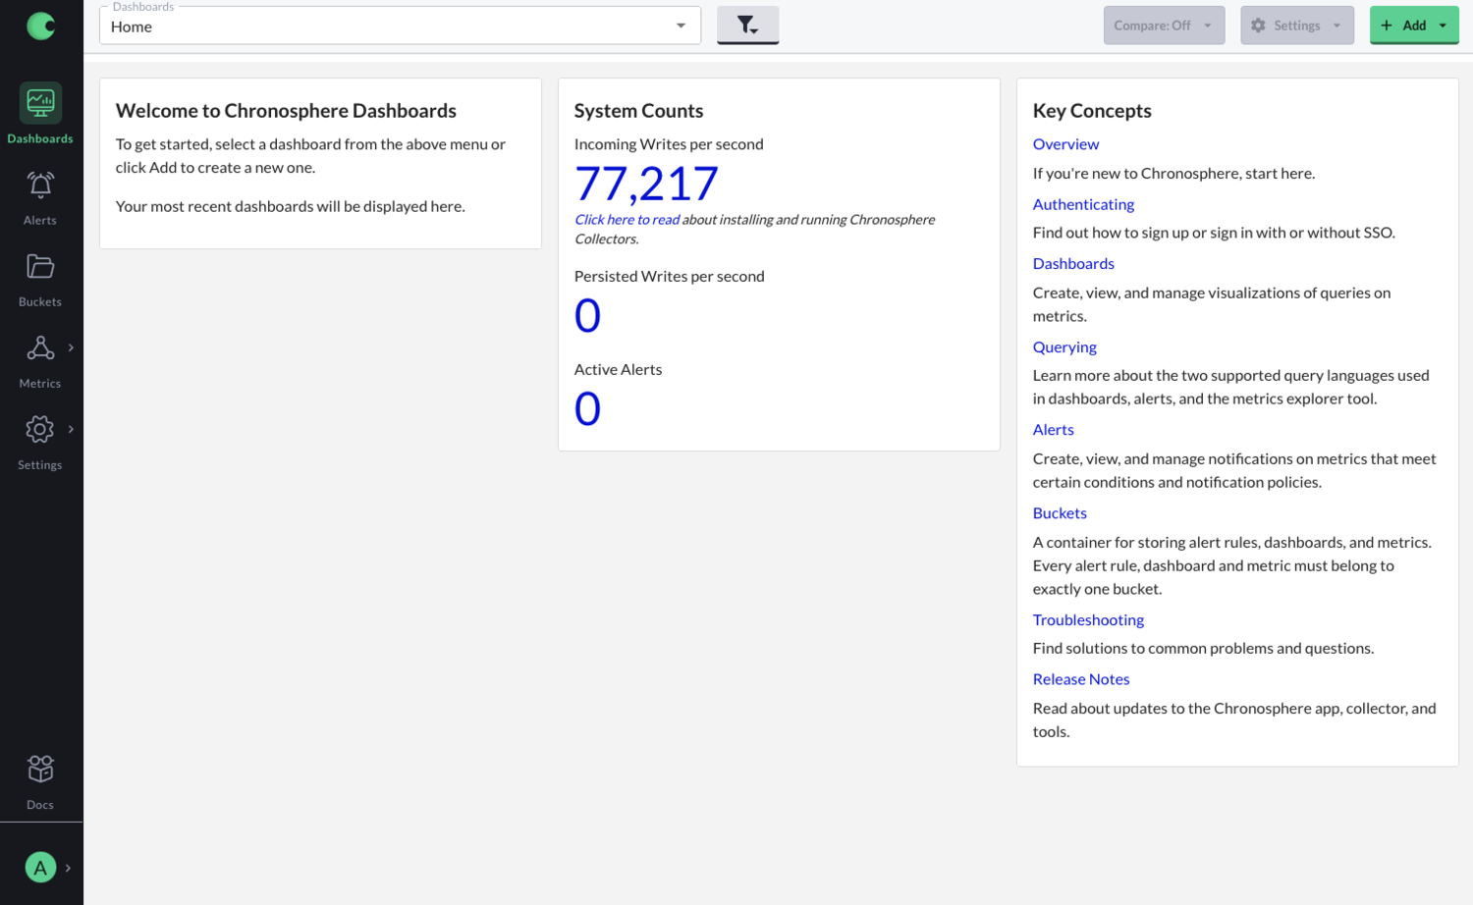Viewport: 1473px width, 905px height.
Task: Click the Persisted Writes value 0
Action: 587,316
